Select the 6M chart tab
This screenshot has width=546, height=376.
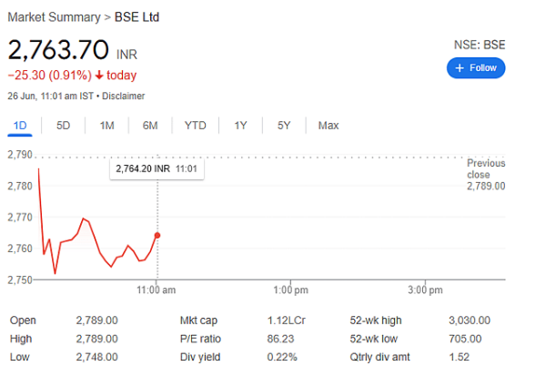click(150, 126)
